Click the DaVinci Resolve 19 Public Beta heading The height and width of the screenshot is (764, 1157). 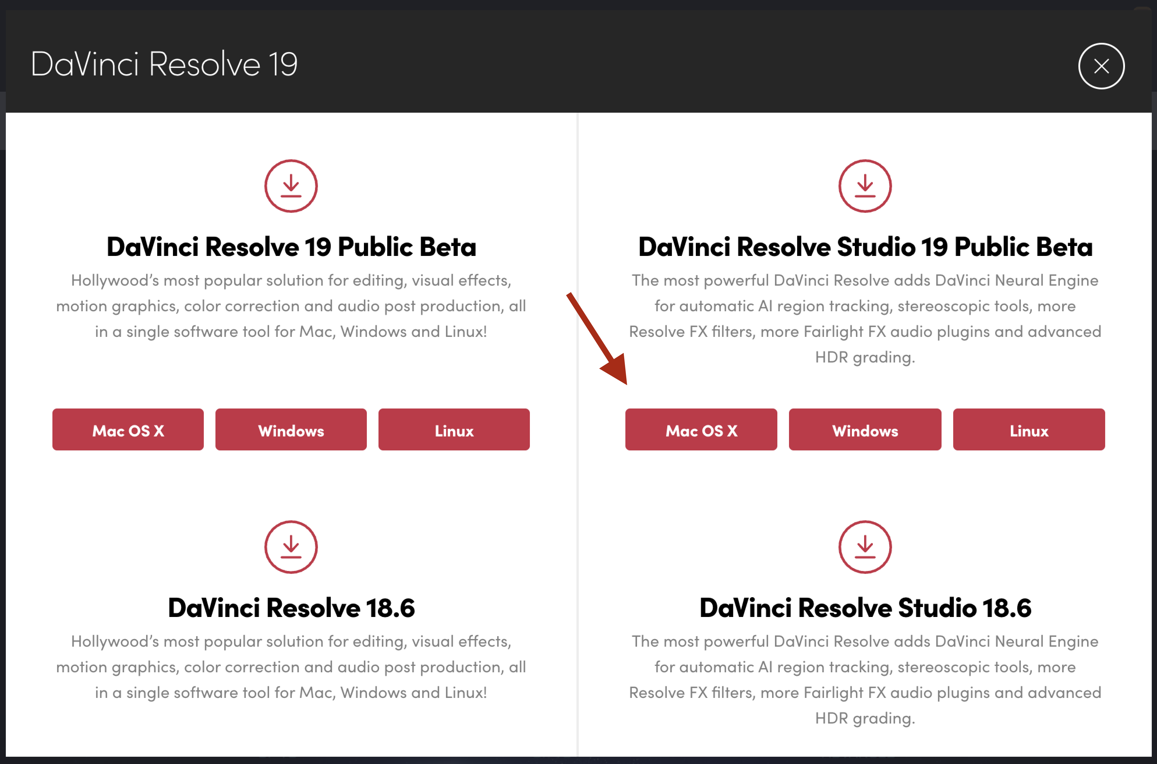291,247
